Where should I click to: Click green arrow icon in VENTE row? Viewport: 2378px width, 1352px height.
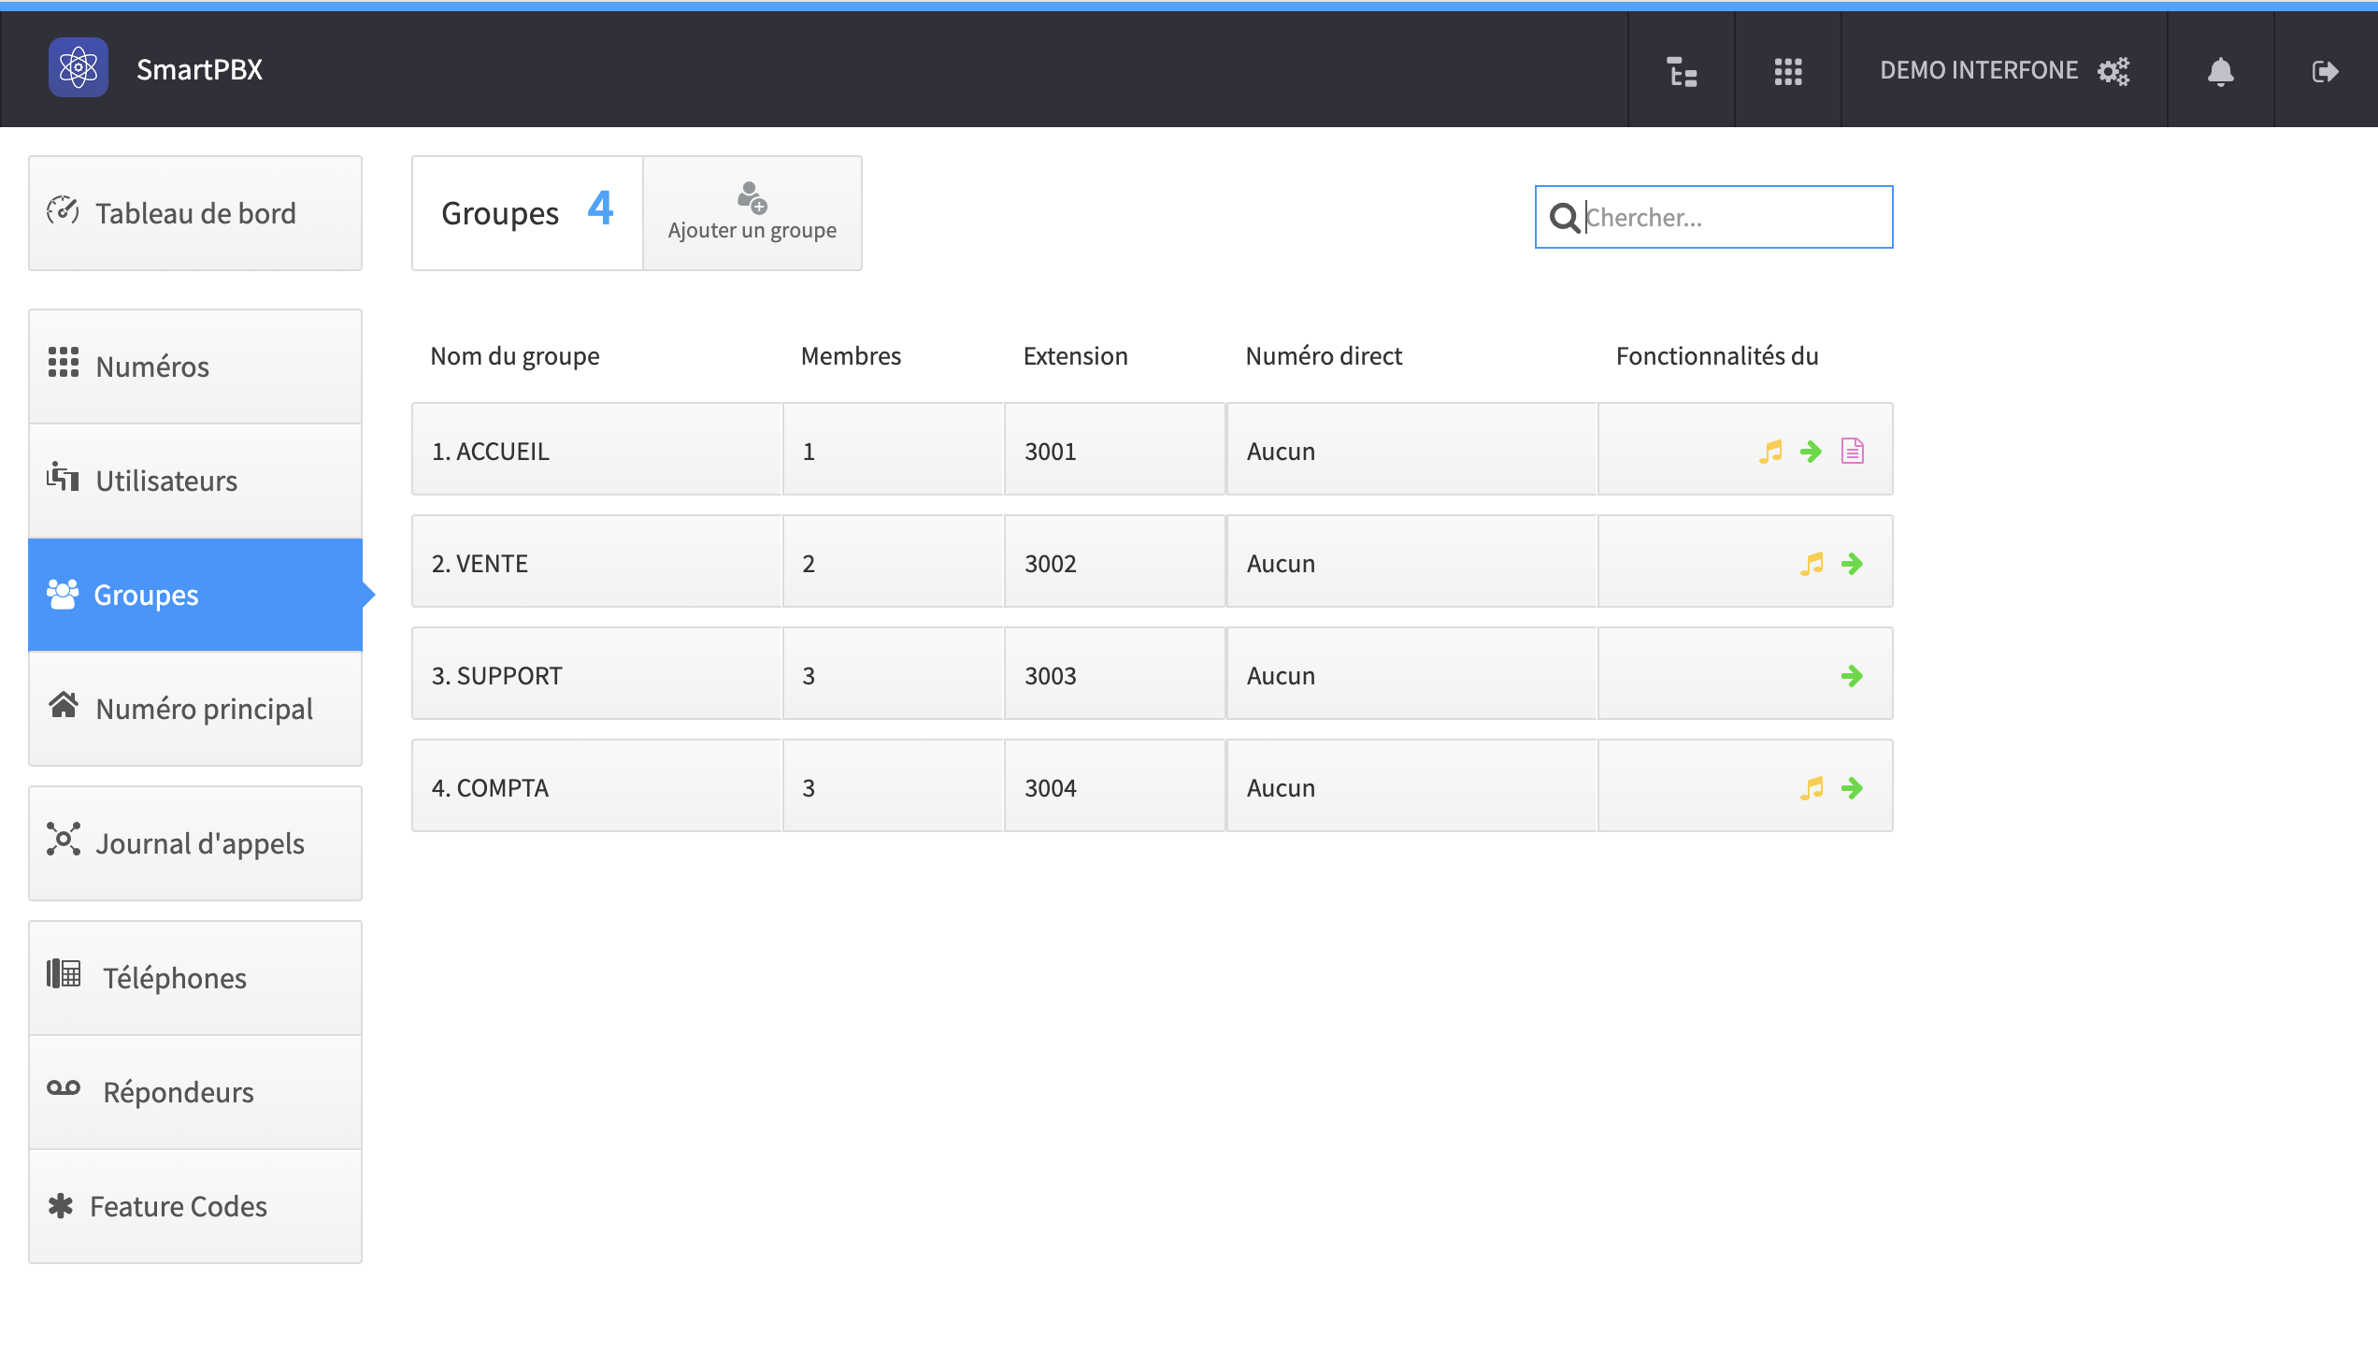[1852, 564]
